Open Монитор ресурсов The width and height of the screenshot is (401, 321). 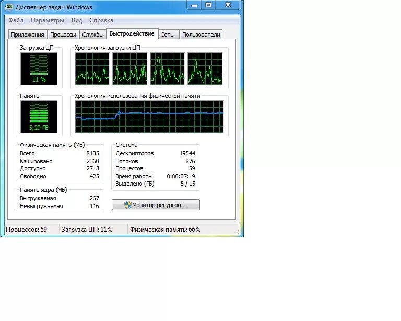156,205
